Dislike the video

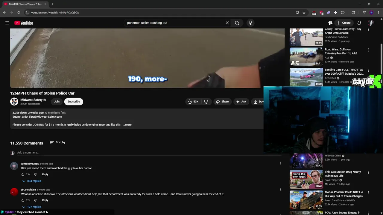coord(206,102)
